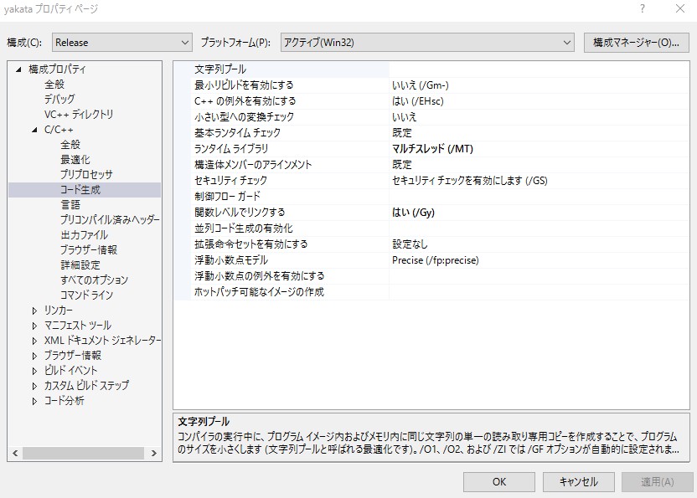Expand the lower ブラウザー情報 top-level node
This screenshot has width=697, height=498.
pos(34,356)
